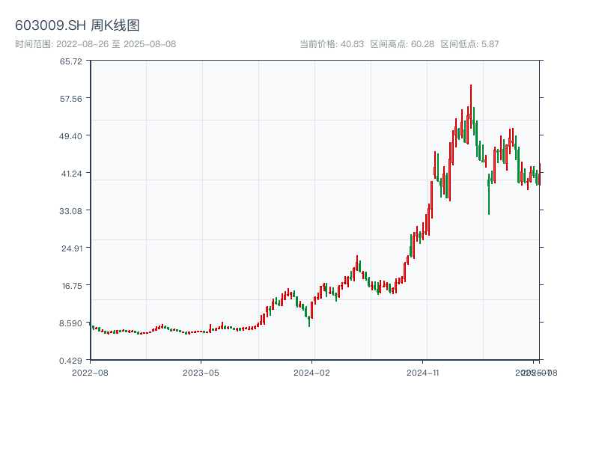
Task: Click the period high label 区间高点: 60.28
Action: click(x=402, y=44)
